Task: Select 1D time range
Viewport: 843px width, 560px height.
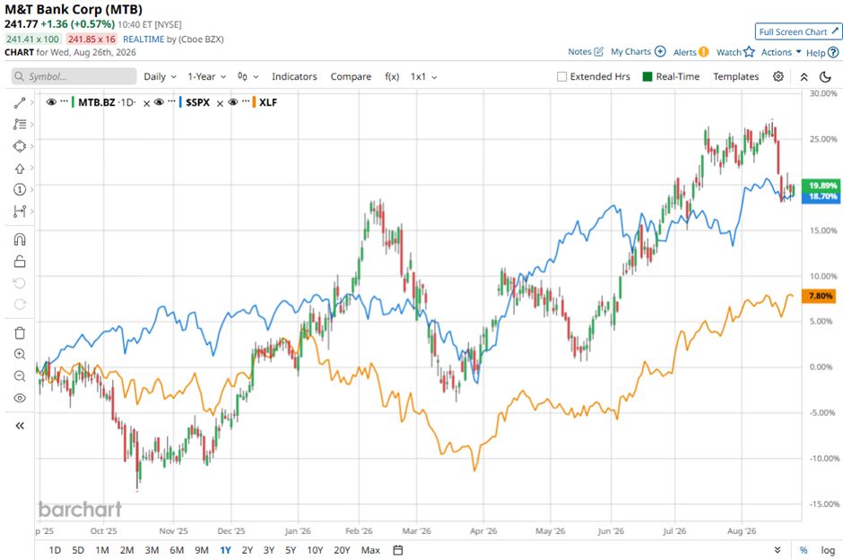Action: (x=55, y=550)
